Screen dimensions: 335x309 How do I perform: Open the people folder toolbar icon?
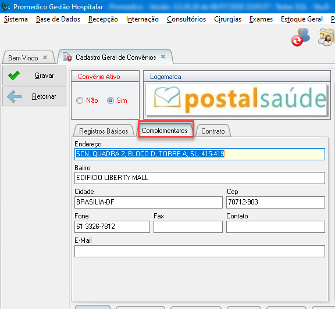coord(326,37)
